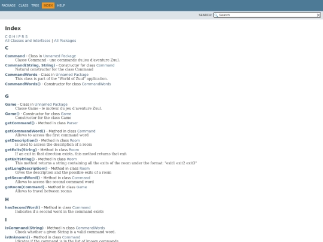This screenshot has height=242, width=323.
Task: Open the Game() constructor entry
Action: pyautogui.click(x=13, y=114)
